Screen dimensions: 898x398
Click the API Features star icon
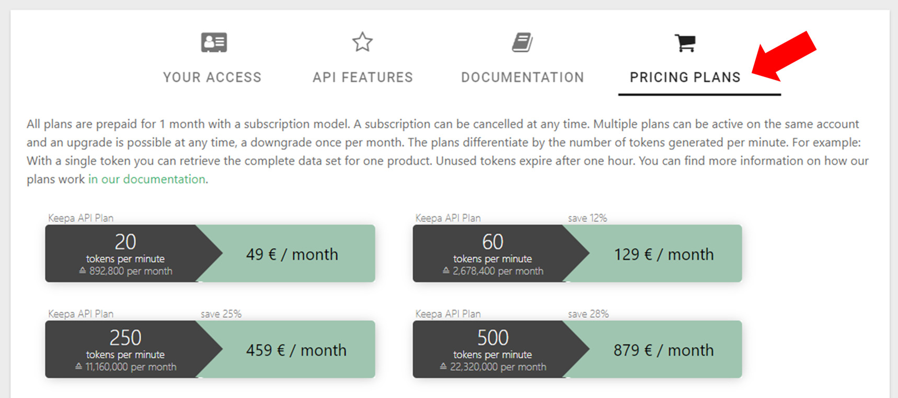[x=362, y=42]
